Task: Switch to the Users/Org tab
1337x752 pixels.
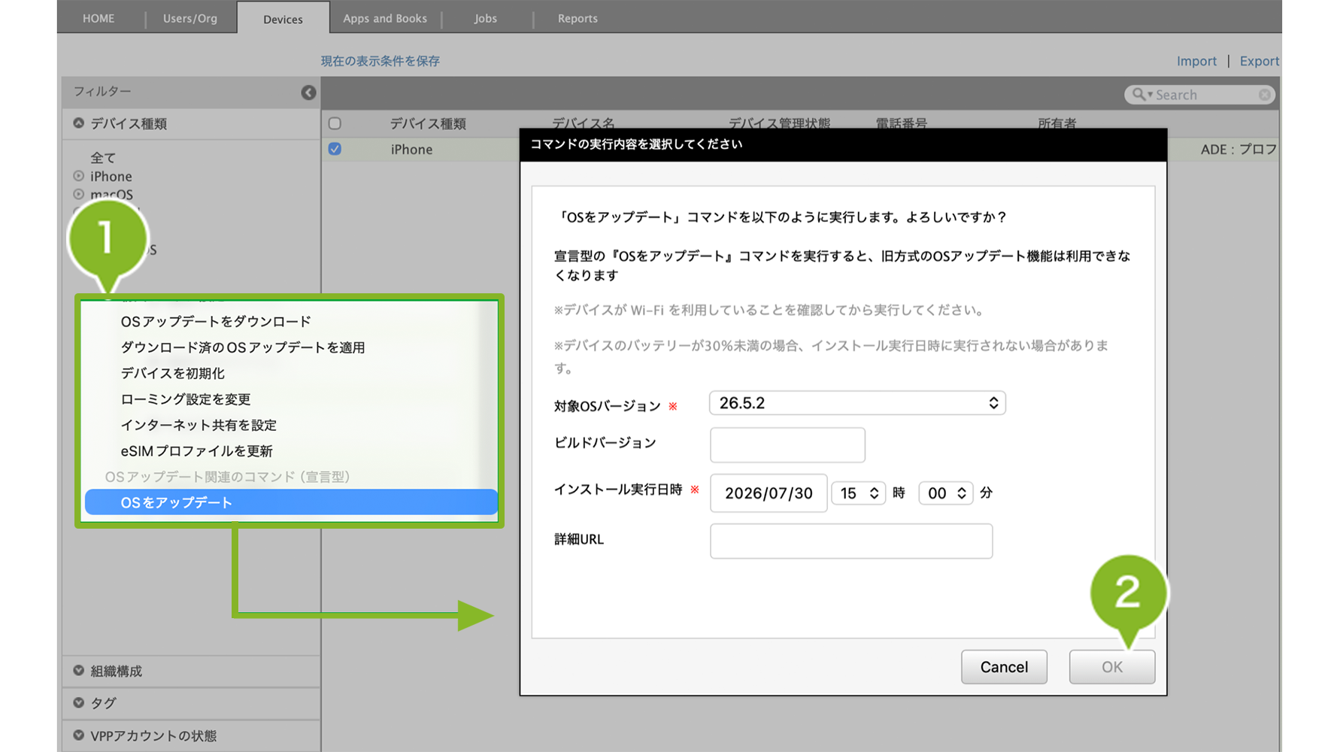Action: [190, 18]
